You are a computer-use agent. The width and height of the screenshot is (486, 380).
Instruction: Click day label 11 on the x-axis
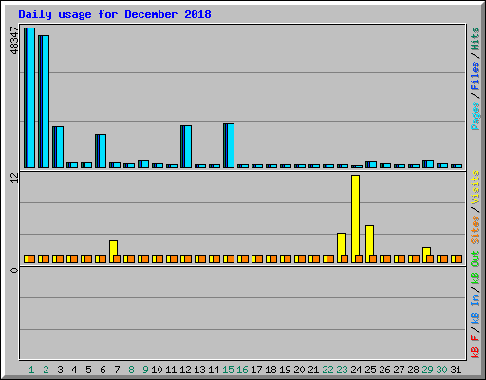[x=171, y=370]
